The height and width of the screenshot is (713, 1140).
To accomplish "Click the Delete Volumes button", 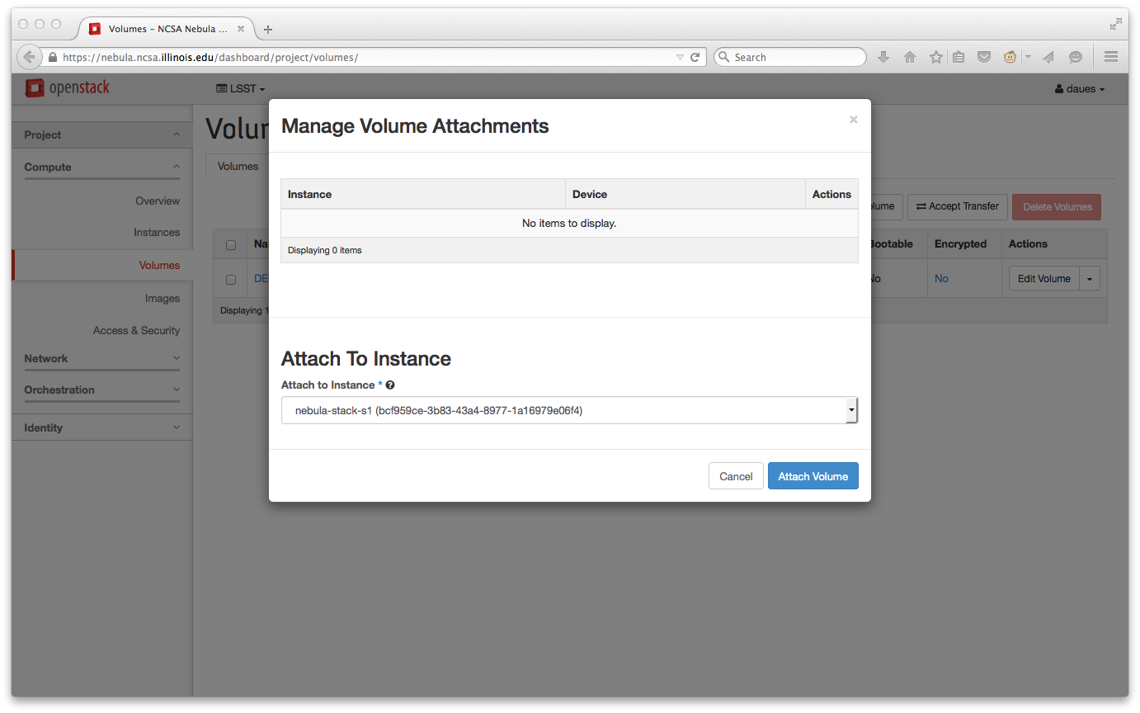I will (1057, 206).
